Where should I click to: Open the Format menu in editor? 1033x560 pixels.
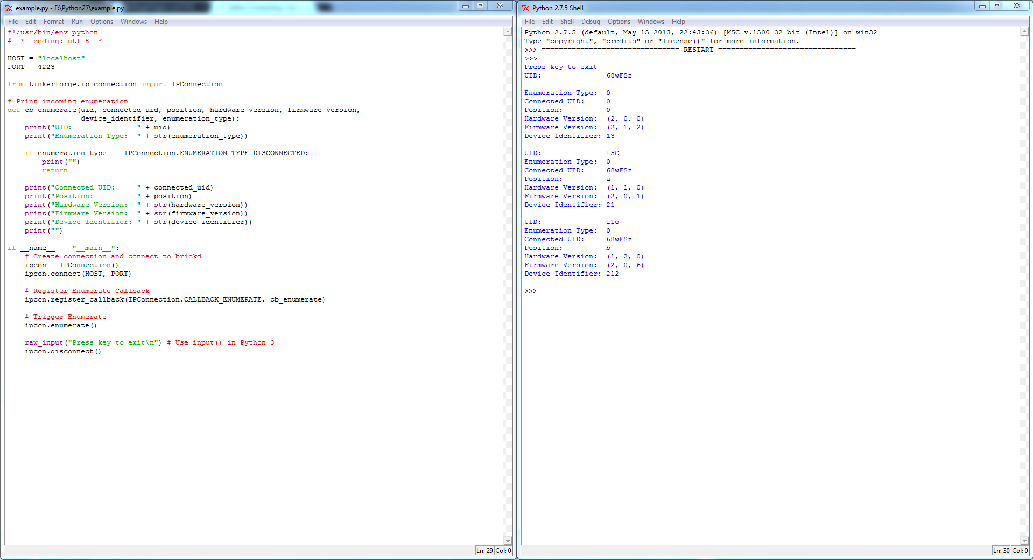point(54,22)
